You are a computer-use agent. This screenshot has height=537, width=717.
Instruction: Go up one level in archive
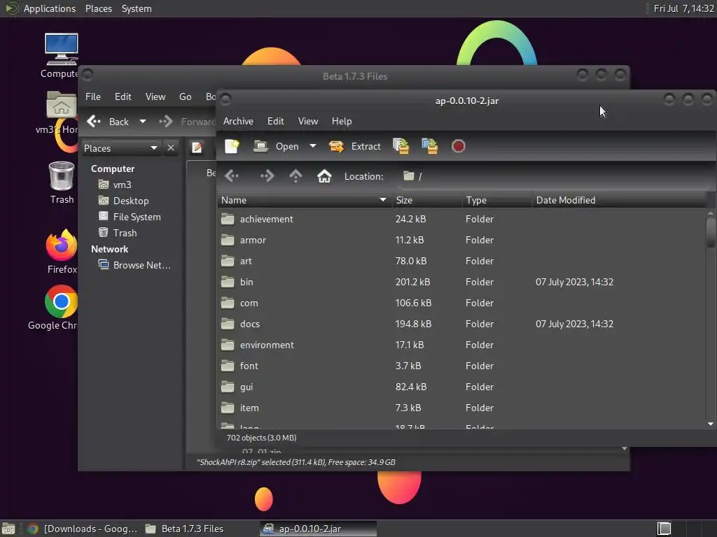click(296, 176)
